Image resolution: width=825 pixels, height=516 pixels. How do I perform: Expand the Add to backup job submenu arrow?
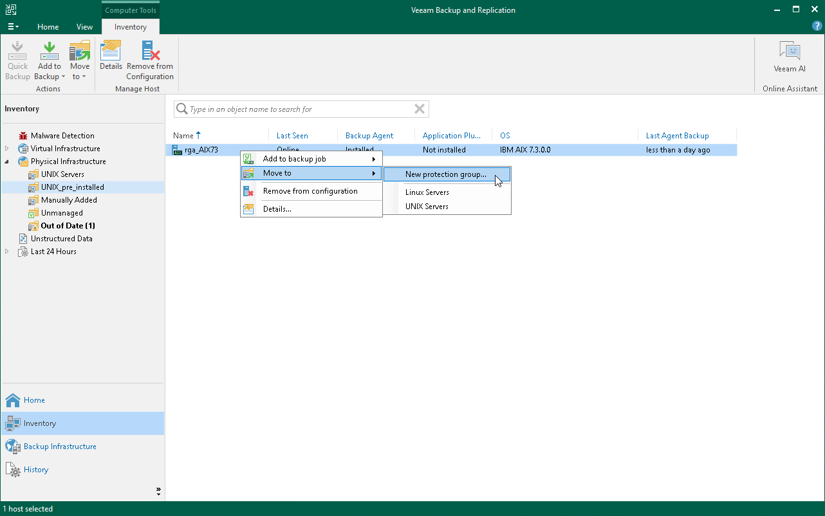point(374,159)
